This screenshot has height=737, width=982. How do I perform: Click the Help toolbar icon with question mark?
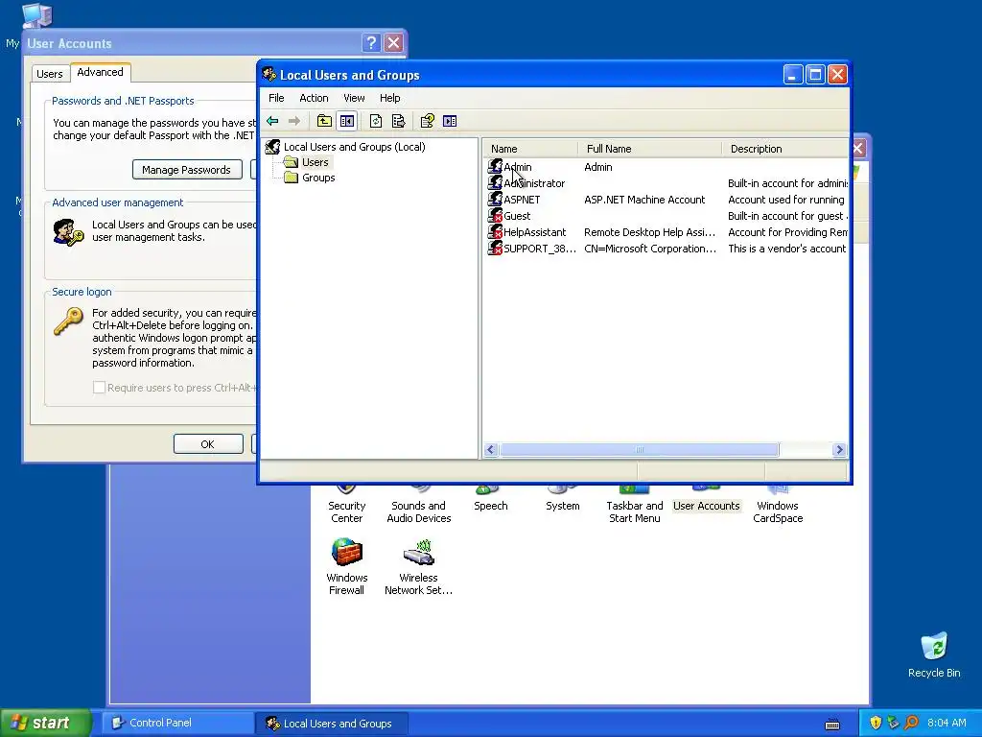click(427, 121)
